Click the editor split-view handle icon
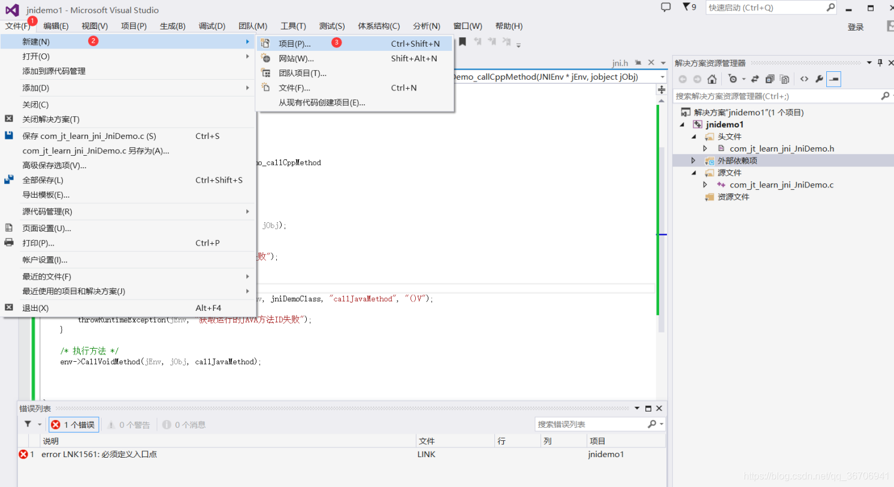This screenshot has width=894, height=487. (x=662, y=90)
